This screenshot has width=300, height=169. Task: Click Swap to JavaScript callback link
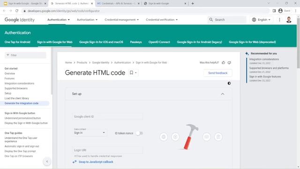tap(96, 162)
